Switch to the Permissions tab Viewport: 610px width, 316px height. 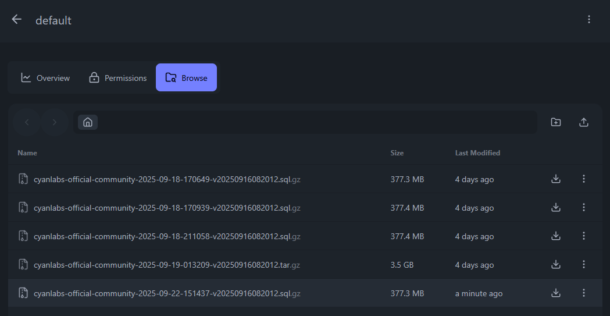pos(118,78)
